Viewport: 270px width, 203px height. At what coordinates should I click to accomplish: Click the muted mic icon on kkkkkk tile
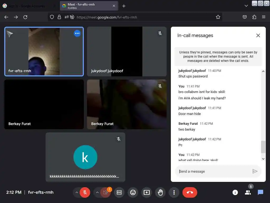pyautogui.click(x=119, y=139)
